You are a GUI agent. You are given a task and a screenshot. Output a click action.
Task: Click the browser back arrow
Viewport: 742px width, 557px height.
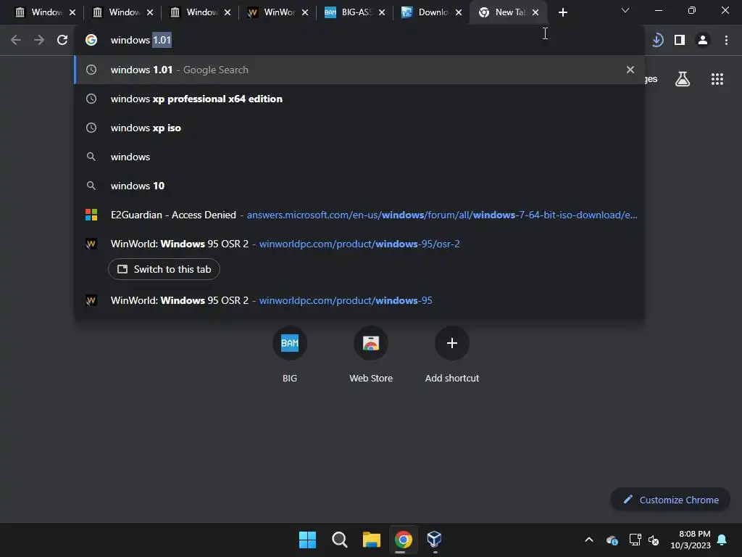tap(16, 41)
